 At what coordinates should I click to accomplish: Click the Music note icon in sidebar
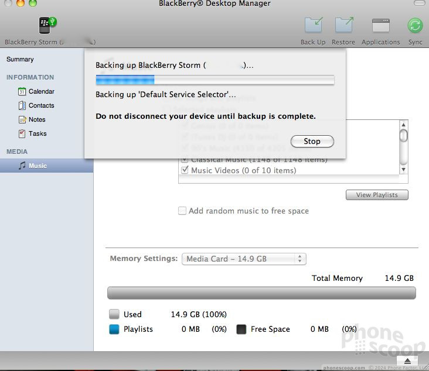22,166
